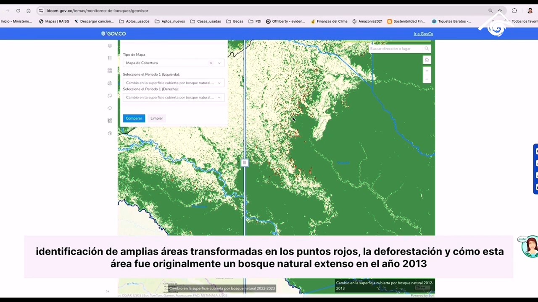Click the cloud download icon in sidebar
Viewport: 538px width, 302px height.
[x=110, y=108]
